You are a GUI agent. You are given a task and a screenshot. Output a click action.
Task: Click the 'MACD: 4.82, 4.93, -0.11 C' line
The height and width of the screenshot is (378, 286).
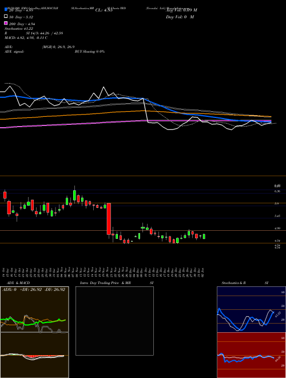pos(26,38)
